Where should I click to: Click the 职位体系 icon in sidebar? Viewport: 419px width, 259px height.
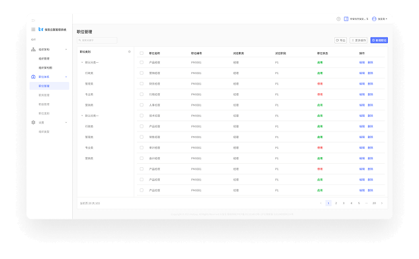tap(33, 77)
